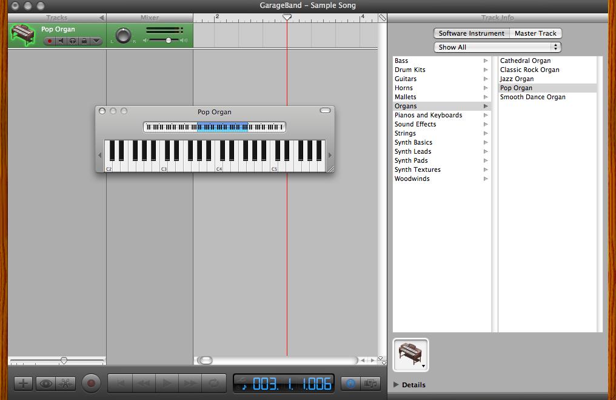Start recording with the round record button
The width and height of the screenshot is (616, 400).
click(91, 383)
